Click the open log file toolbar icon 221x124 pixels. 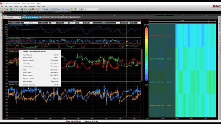tap(2, 9)
